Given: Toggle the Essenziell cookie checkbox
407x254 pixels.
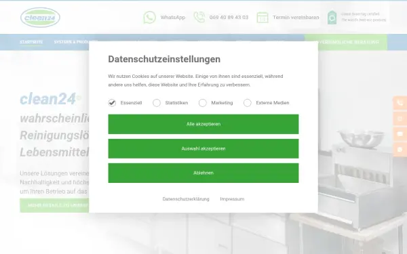Looking at the screenshot, I should 112,103.
